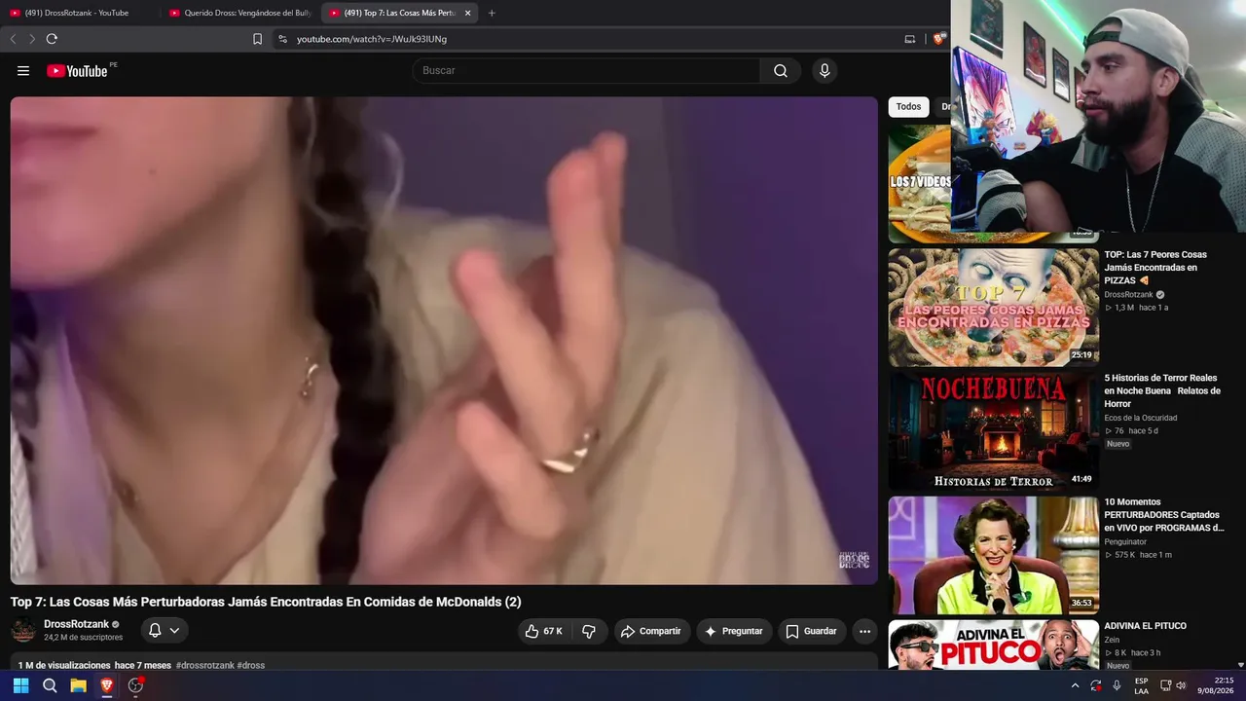This screenshot has width=1246, height=701.
Task: View site information beside the URL
Action: click(x=282, y=39)
